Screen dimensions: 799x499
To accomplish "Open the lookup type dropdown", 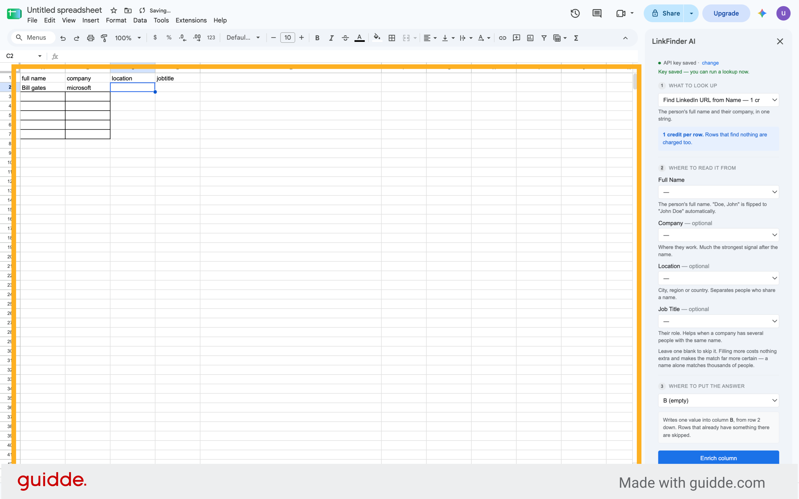I will tap(718, 100).
